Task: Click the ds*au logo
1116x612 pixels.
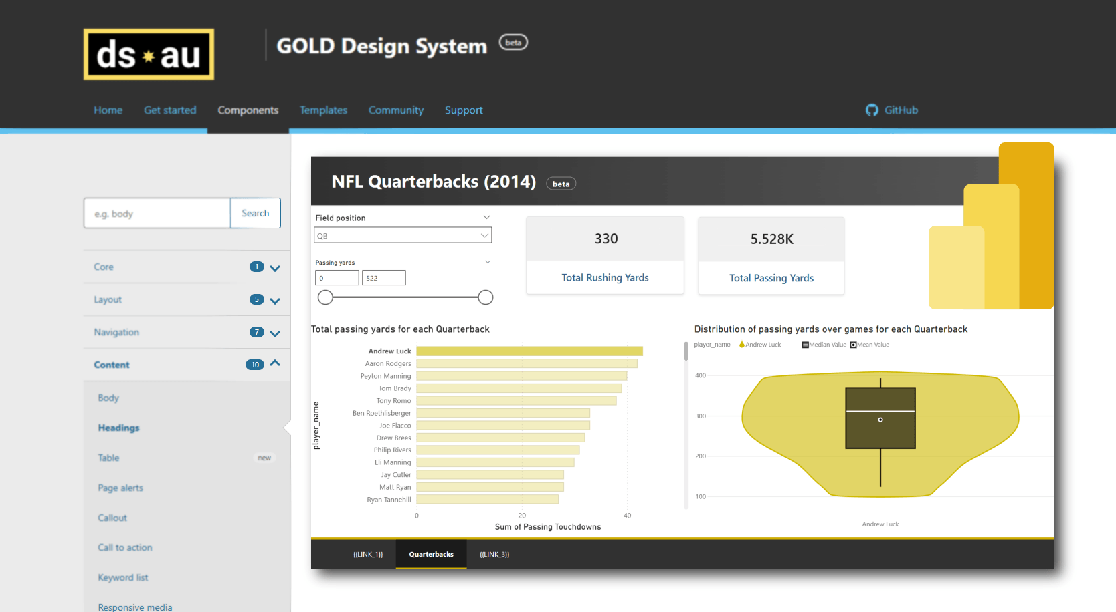Action: point(148,54)
